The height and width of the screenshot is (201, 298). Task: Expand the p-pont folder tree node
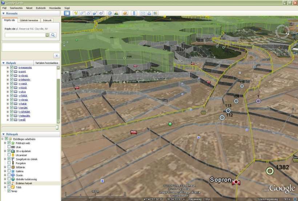click(x=8, y=72)
